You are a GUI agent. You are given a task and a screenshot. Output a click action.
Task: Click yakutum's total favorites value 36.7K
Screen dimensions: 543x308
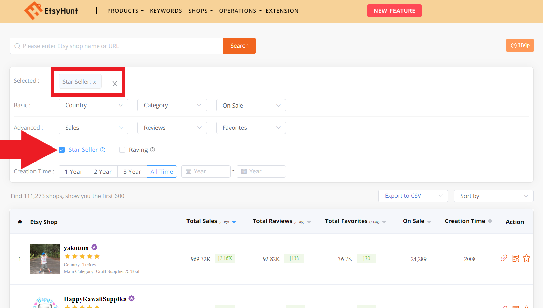click(x=345, y=259)
